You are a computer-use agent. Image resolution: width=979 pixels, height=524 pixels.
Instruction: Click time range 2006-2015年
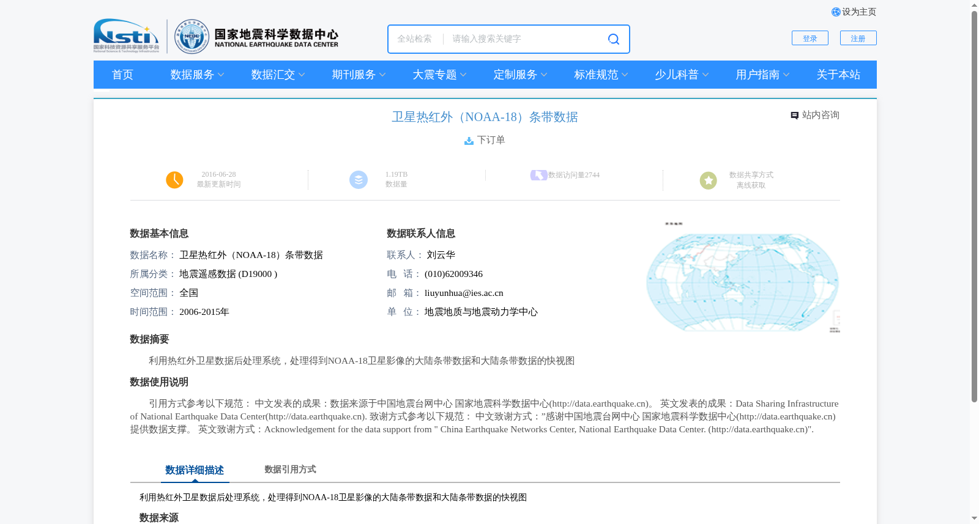tap(204, 312)
